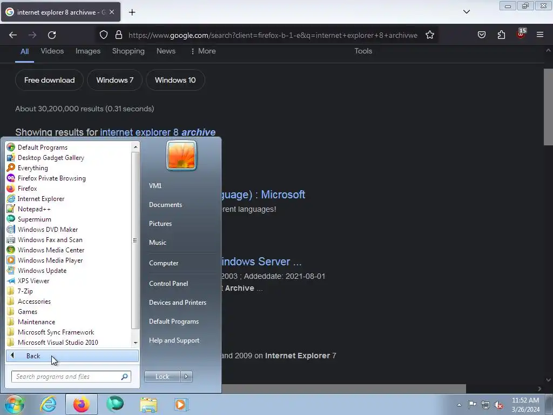The image size is (553, 415).
Task: Launch Internet Explorer from programs list
Action: (41, 199)
